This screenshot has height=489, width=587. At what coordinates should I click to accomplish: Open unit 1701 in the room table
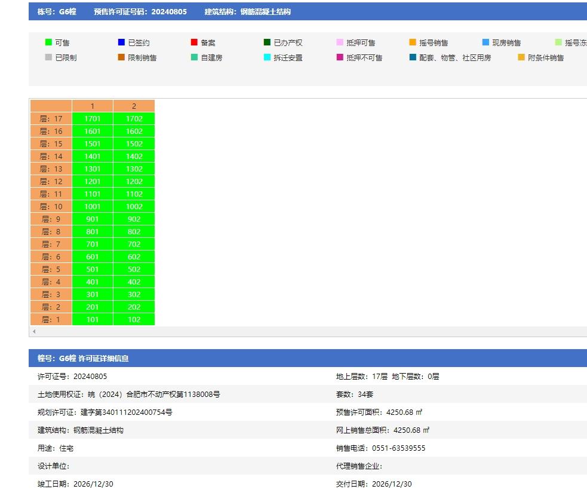[x=93, y=119]
